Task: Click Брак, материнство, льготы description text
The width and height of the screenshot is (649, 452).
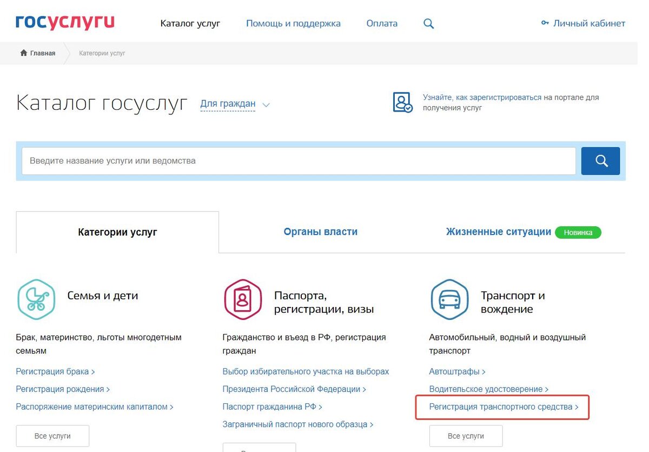Action: [98, 344]
